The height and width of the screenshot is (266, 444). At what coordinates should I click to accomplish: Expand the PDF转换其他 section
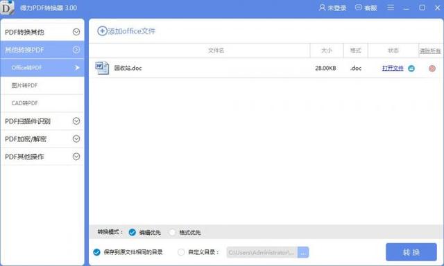(42, 32)
